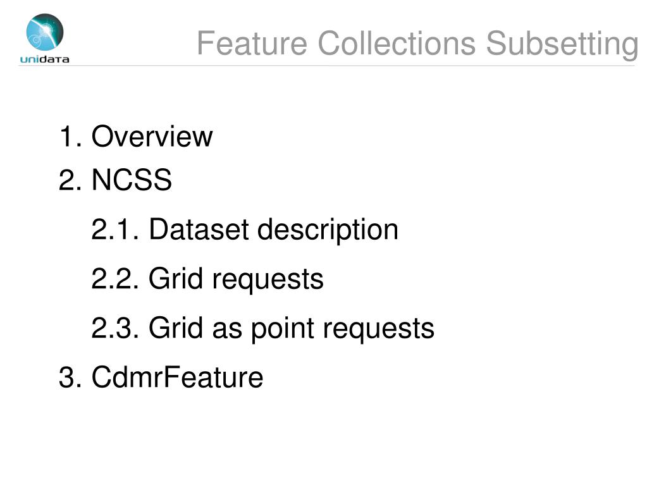Screen dimensions: 647x485
Task: Click the Unidata globe logo
Action: tap(44, 32)
